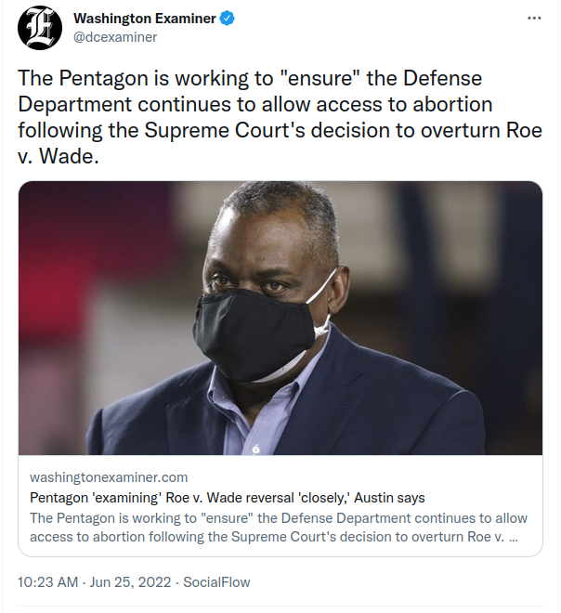Open the article preview photo
Viewport: 561px width, 613px height.
pos(280,318)
